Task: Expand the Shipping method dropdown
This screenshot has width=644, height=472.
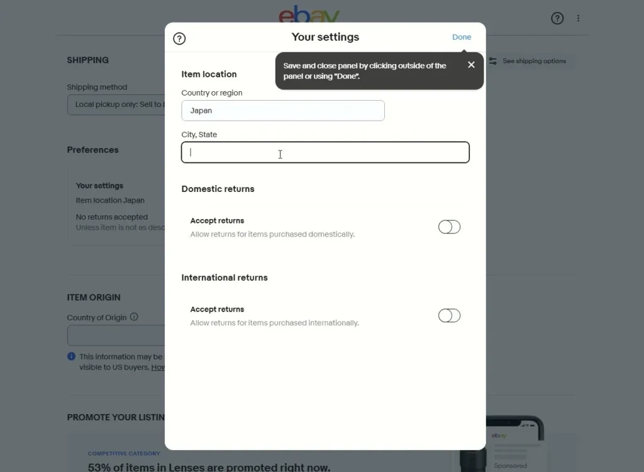Action: pos(116,105)
